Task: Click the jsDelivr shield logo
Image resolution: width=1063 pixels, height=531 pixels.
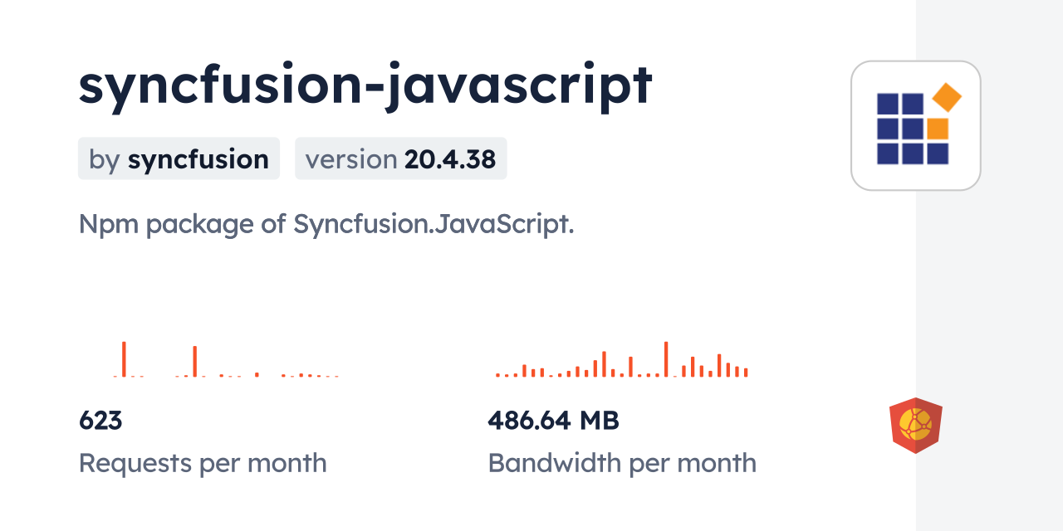Action: (x=915, y=426)
